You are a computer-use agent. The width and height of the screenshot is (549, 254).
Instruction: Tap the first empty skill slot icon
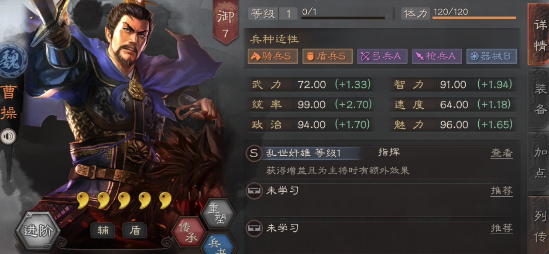point(254,190)
